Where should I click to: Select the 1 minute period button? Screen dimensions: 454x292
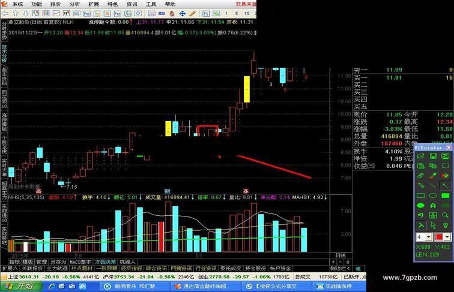(226, 13)
